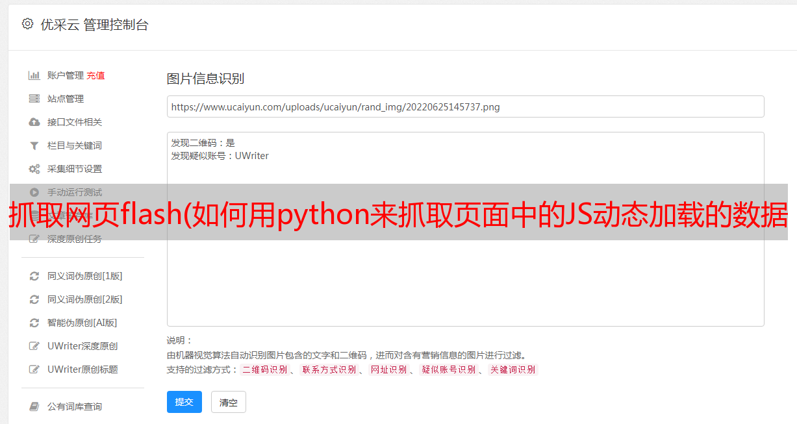Click the 发现二维码：是 result line
This screenshot has width=797, height=424.
pyautogui.click(x=203, y=143)
